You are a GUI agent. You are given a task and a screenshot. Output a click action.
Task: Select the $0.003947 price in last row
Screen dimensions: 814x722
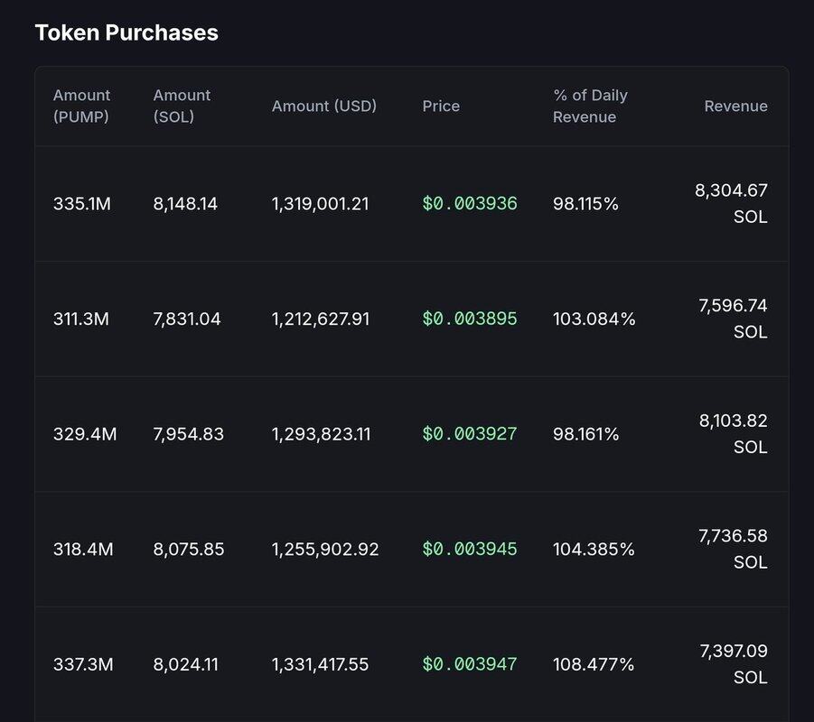(x=470, y=664)
